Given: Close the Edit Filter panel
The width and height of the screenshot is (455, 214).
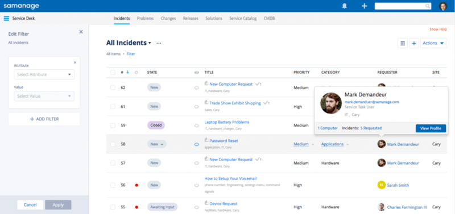Looking at the screenshot, I should pyautogui.click(x=81, y=32).
